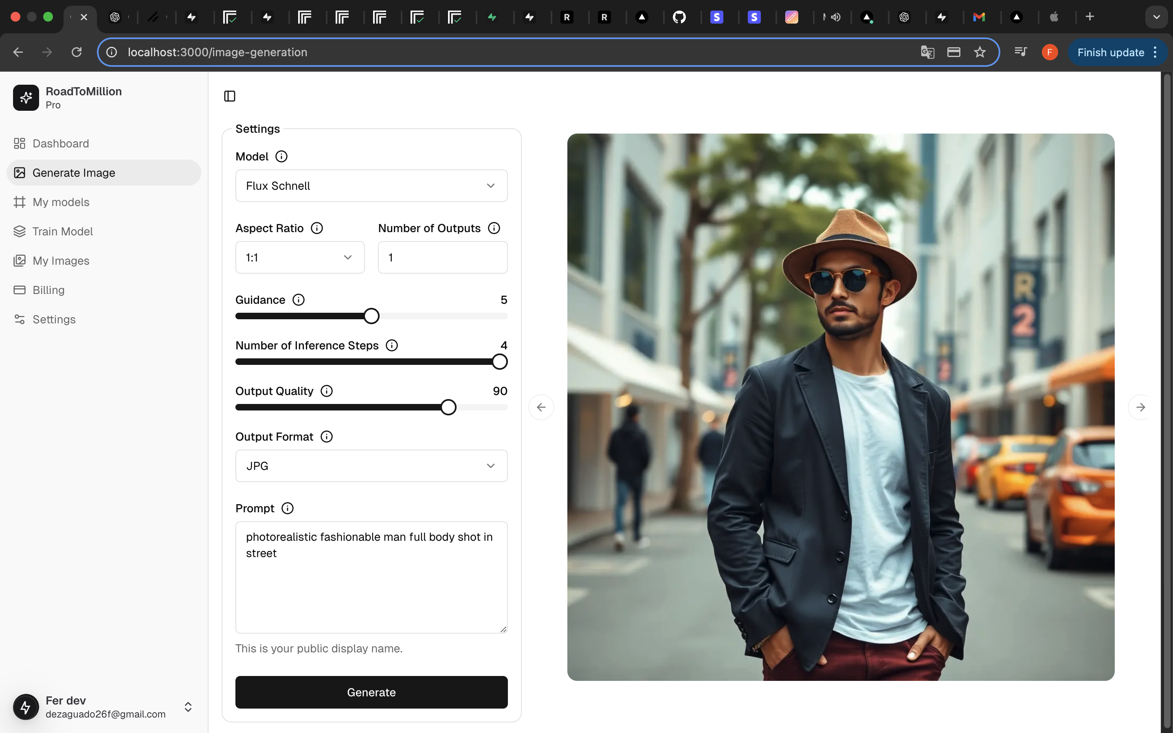
Task: Click the Model info icon
Action: coord(281,157)
